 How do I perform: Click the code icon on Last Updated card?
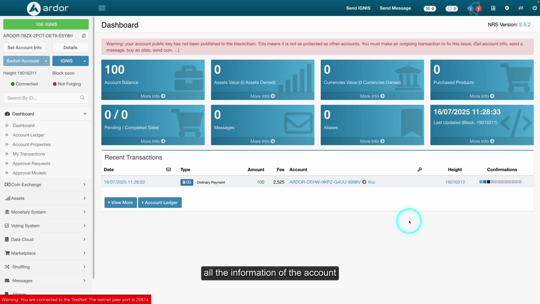(x=516, y=123)
